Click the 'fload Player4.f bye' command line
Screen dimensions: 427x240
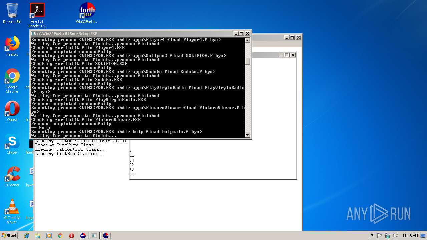(x=126, y=40)
